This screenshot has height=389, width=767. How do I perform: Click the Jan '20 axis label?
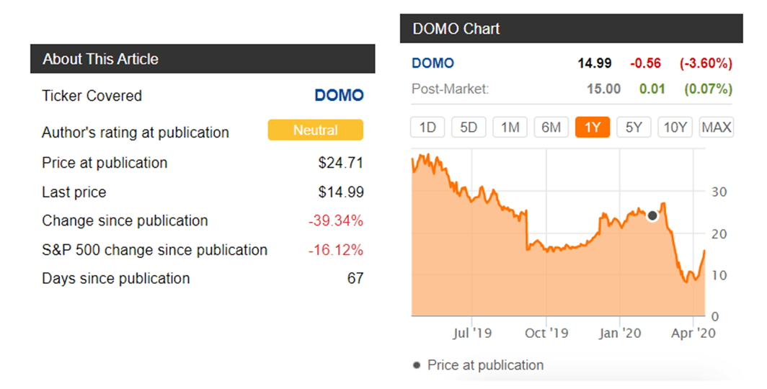pos(620,334)
